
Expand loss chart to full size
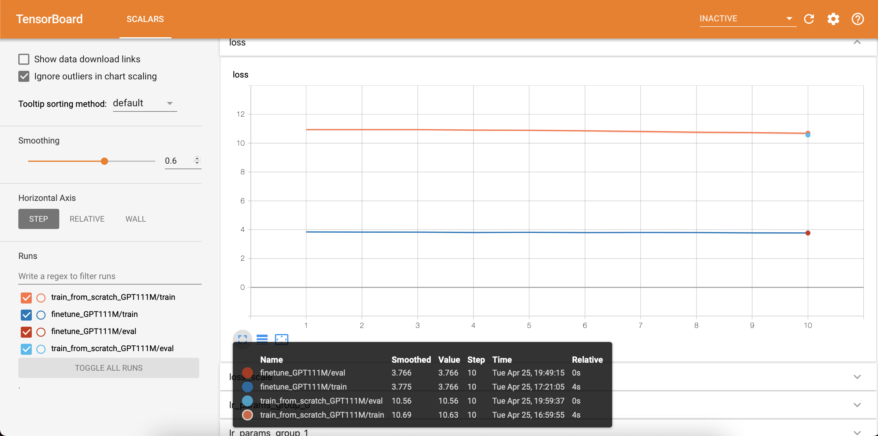pyautogui.click(x=242, y=339)
